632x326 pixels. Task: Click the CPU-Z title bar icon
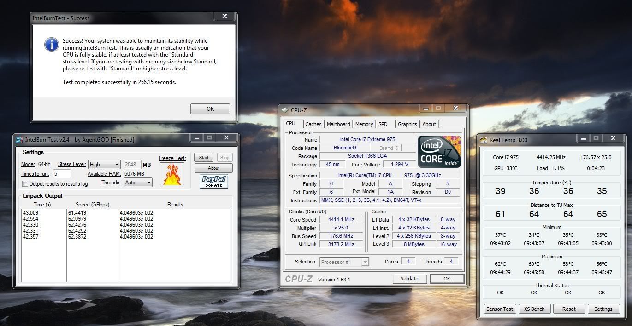284,110
